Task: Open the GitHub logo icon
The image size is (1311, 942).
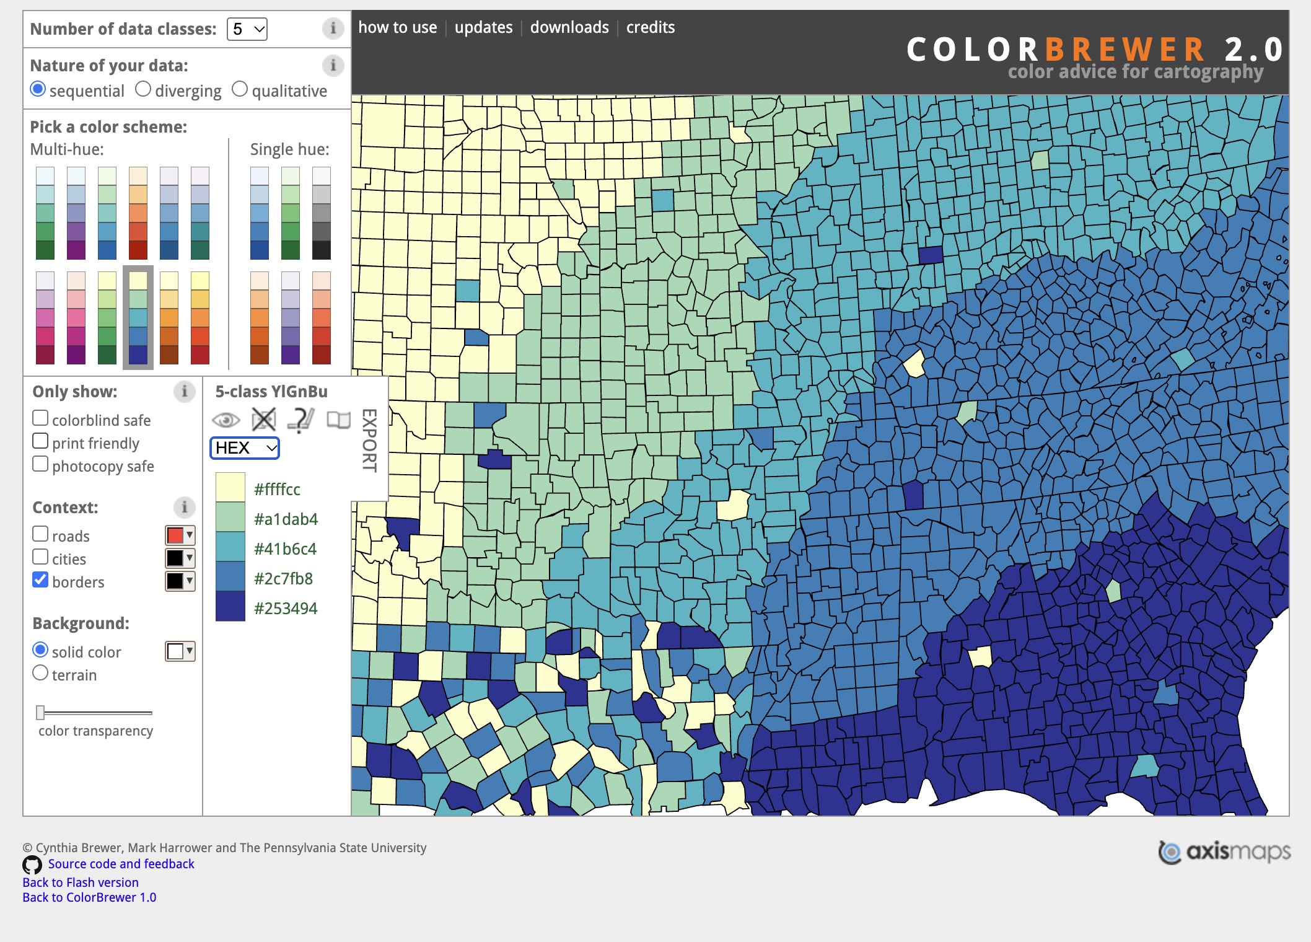Action: pos(32,865)
